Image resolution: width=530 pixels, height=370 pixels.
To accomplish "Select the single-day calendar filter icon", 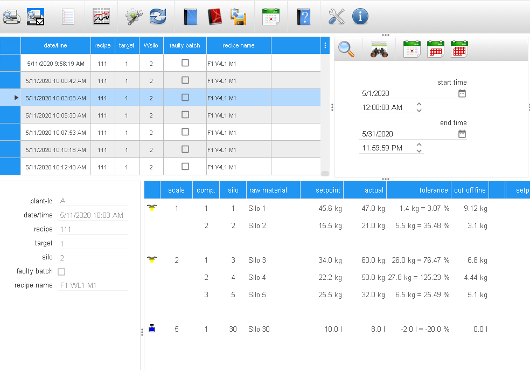I will click(412, 49).
